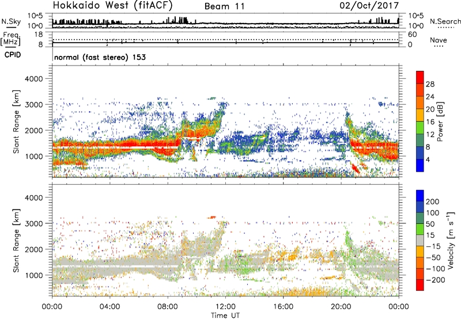Click the "4" value on the Power scale

click(428, 159)
